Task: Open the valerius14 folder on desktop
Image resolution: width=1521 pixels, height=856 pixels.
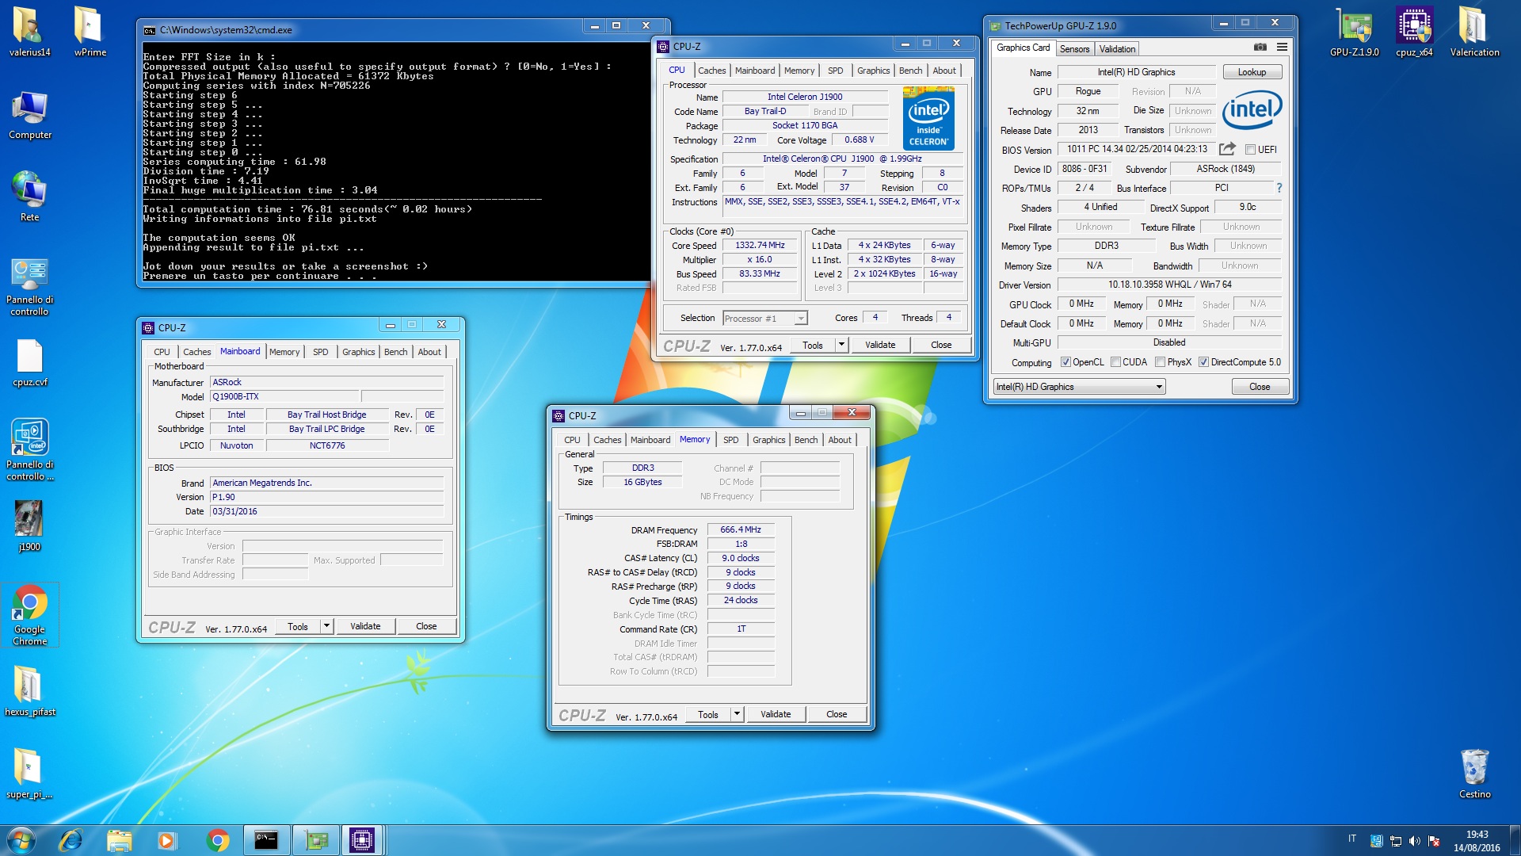Action: click(29, 32)
